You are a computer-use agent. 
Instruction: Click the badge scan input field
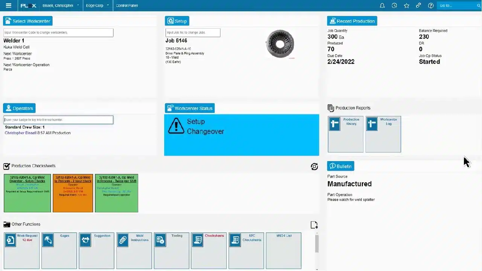58,120
